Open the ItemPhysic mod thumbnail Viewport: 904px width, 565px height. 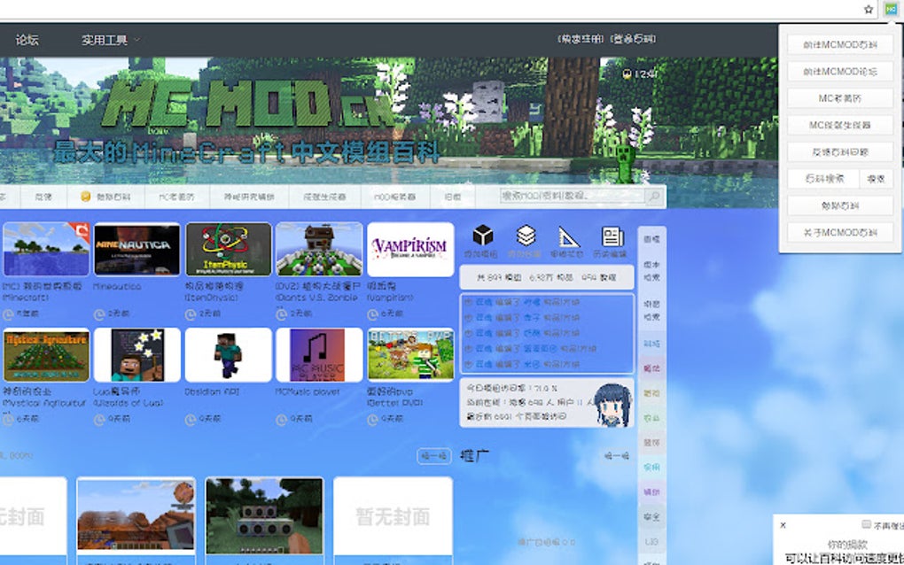229,250
